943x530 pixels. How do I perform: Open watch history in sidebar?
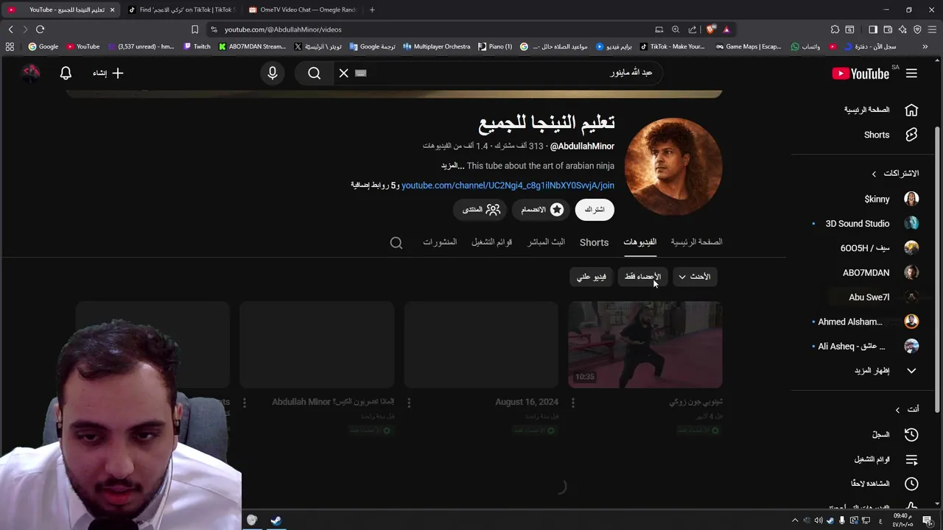tap(881, 434)
